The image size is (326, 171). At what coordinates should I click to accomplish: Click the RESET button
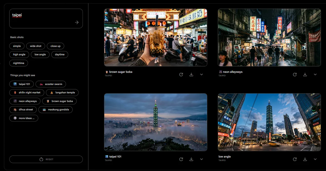46,159
